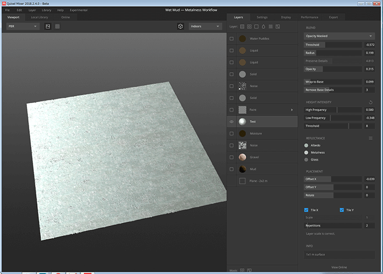Add a liquid layer via the droplet icon

(264, 26)
